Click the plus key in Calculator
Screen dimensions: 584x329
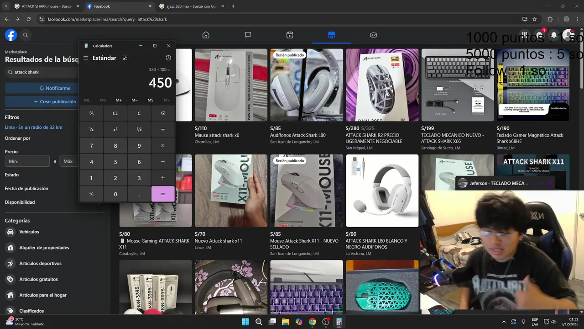point(163,178)
